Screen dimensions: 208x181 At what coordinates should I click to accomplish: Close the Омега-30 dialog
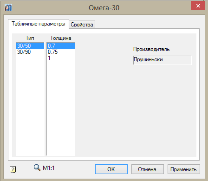[198, 6]
